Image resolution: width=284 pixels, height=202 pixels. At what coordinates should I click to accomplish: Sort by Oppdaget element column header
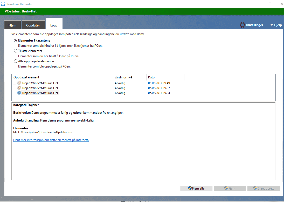point(62,77)
